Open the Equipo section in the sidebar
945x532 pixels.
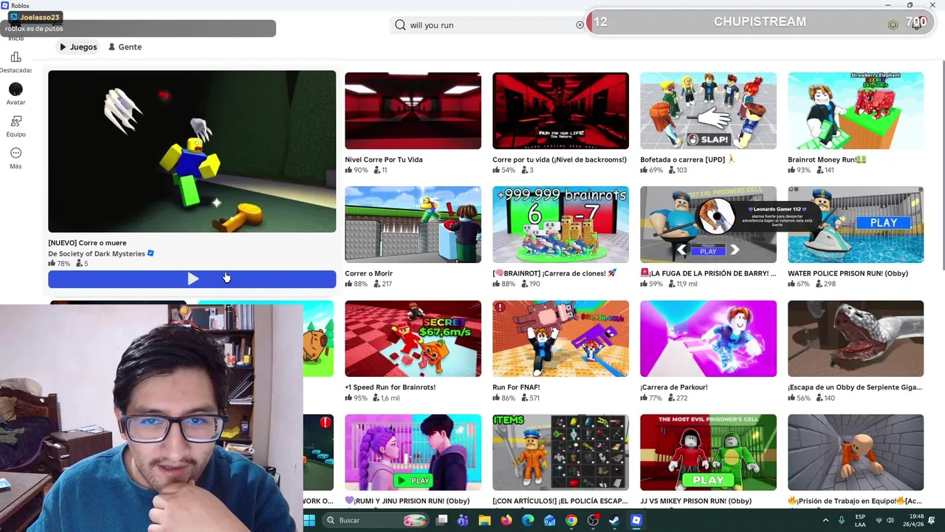[16, 126]
